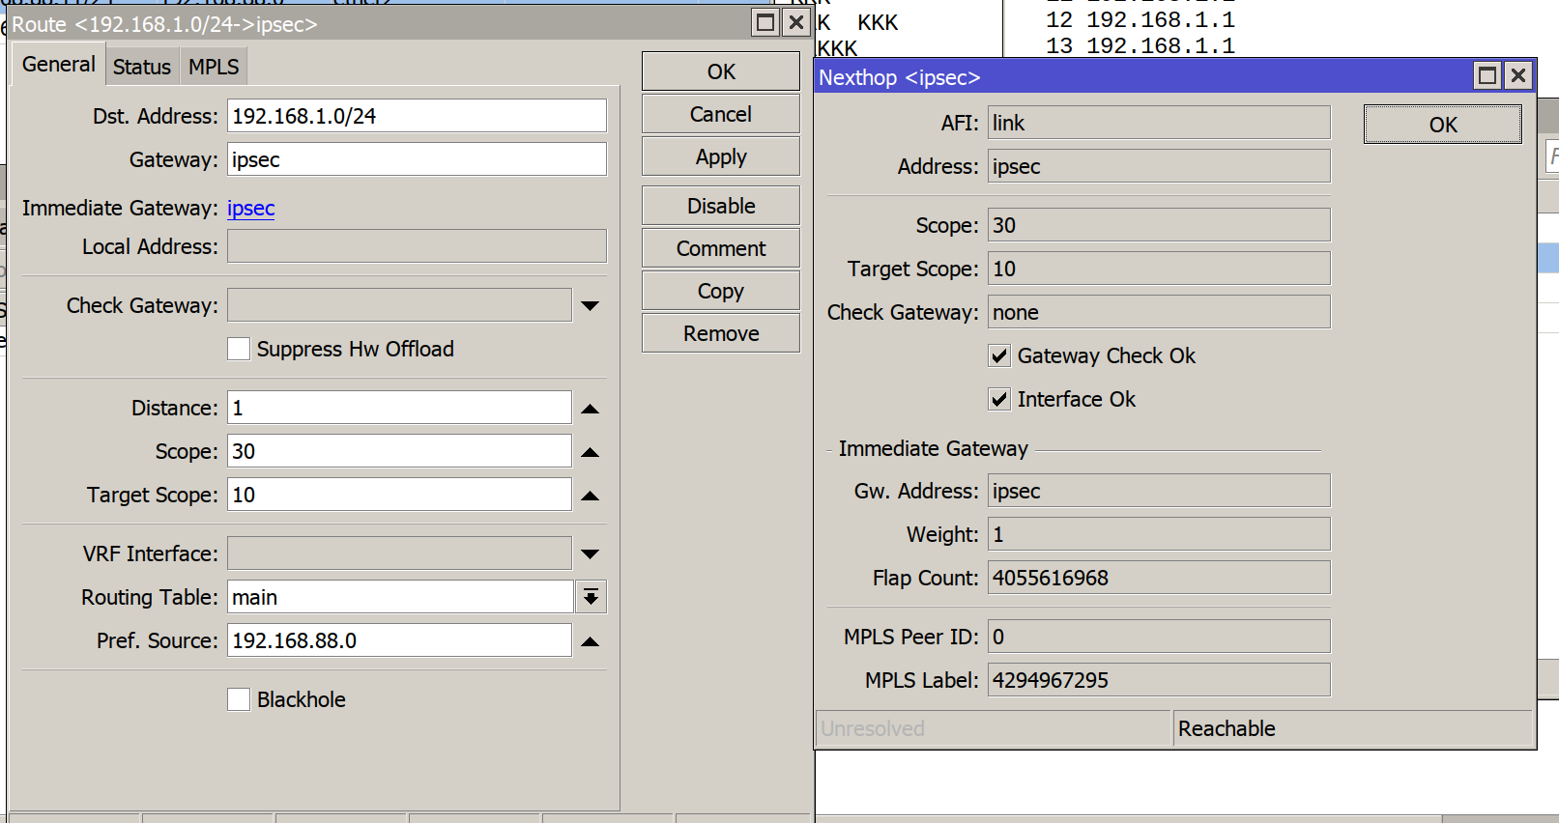Add a Comment to the route

(721, 248)
